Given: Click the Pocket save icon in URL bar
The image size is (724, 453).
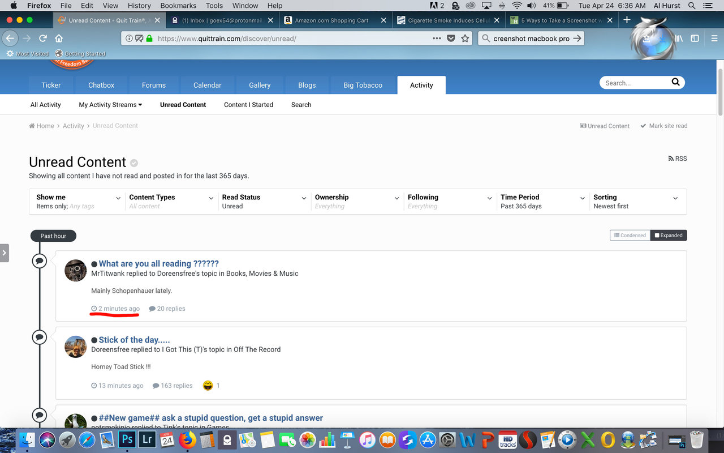Looking at the screenshot, I should (x=451, y=39).
